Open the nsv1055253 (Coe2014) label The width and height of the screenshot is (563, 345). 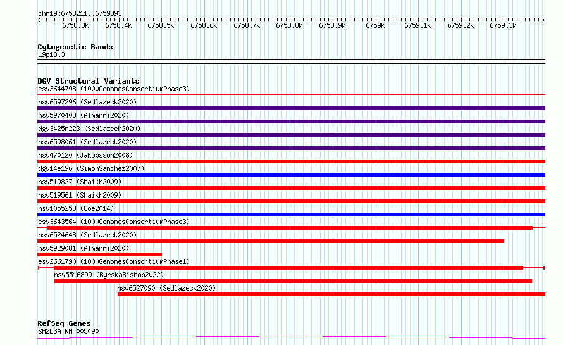[x=76, y=208]
